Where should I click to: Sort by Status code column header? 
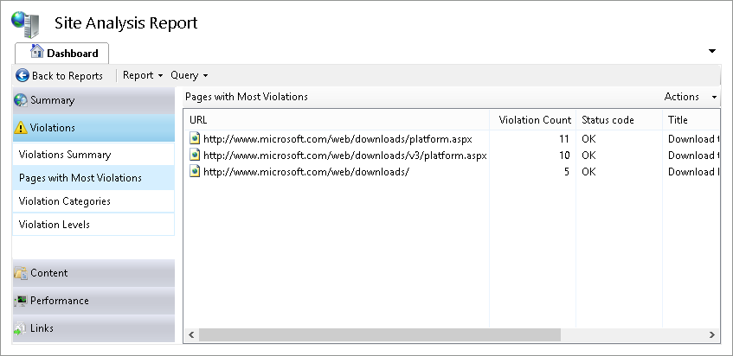(x=608, y=120)
